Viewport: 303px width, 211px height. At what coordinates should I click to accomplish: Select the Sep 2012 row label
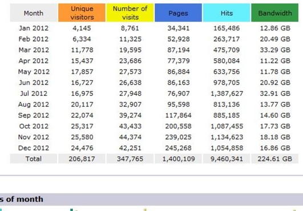(34, 115)
